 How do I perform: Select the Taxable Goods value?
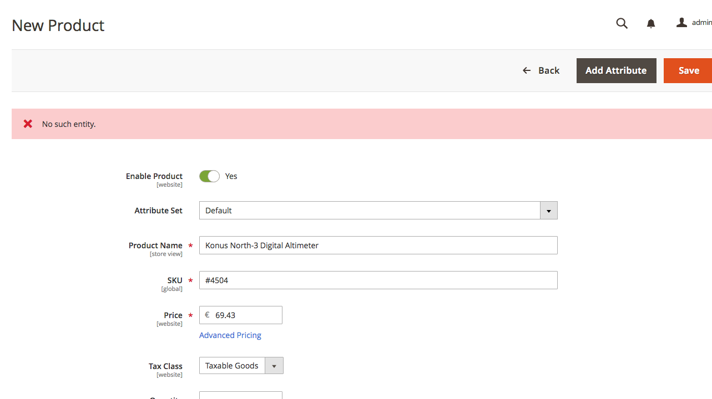tap(231, 365)
